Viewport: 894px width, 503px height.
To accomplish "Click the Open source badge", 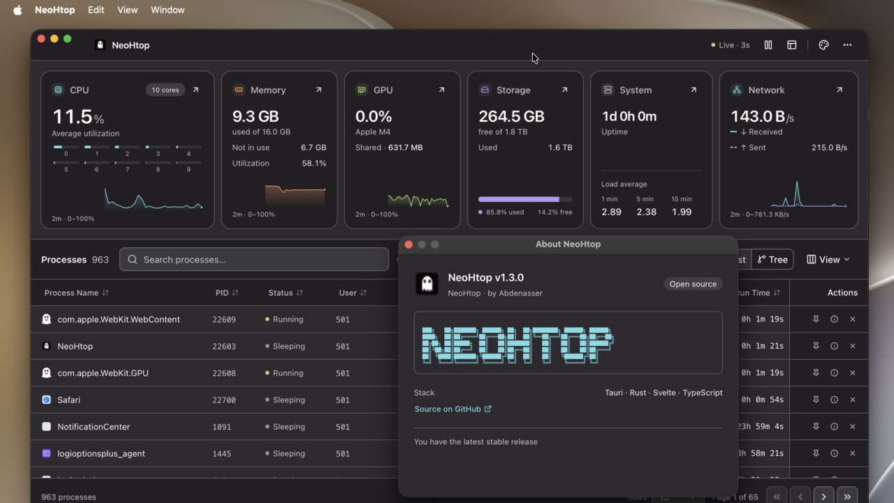I will click(693, 284).
